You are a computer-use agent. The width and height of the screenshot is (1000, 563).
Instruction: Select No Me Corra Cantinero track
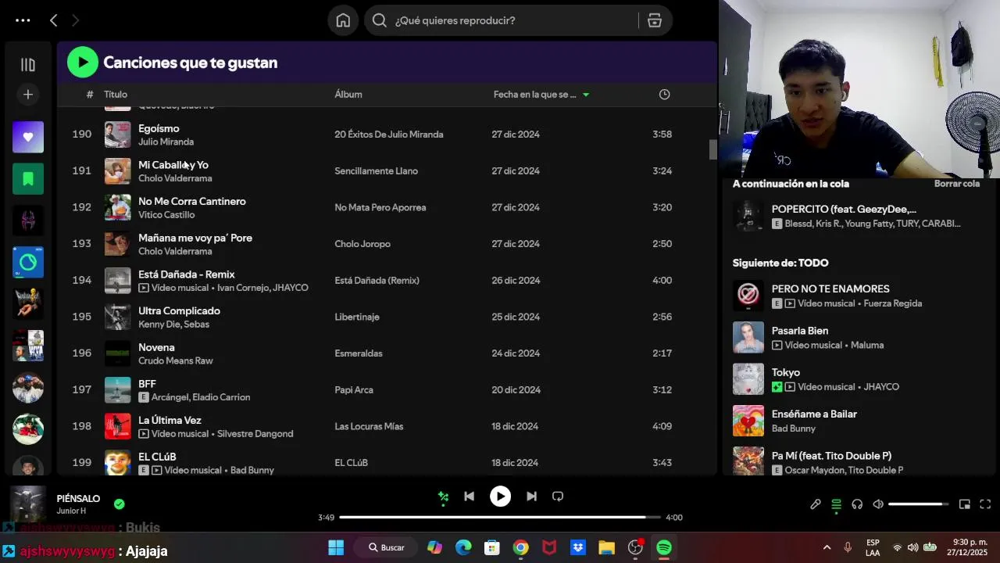pos(192,201)
